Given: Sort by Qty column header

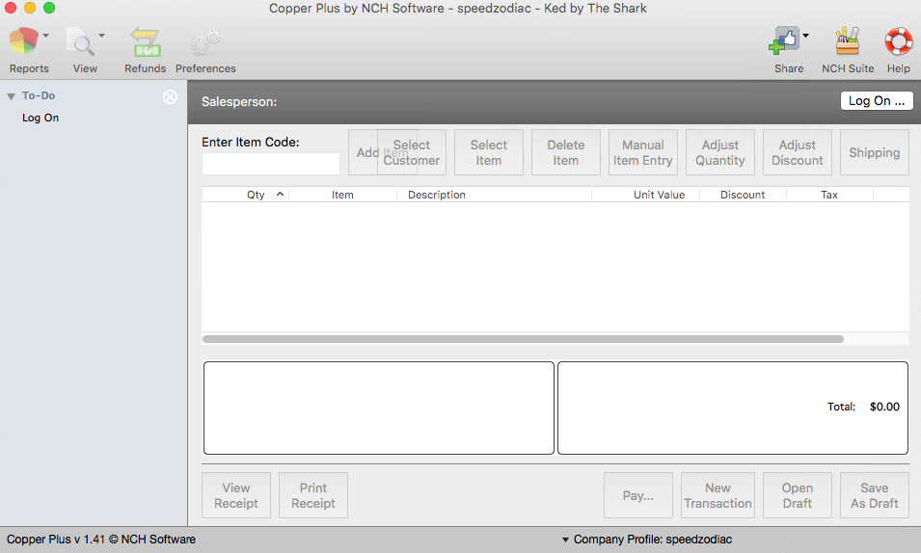Looking at the screenshot, I should pos(246,195).
